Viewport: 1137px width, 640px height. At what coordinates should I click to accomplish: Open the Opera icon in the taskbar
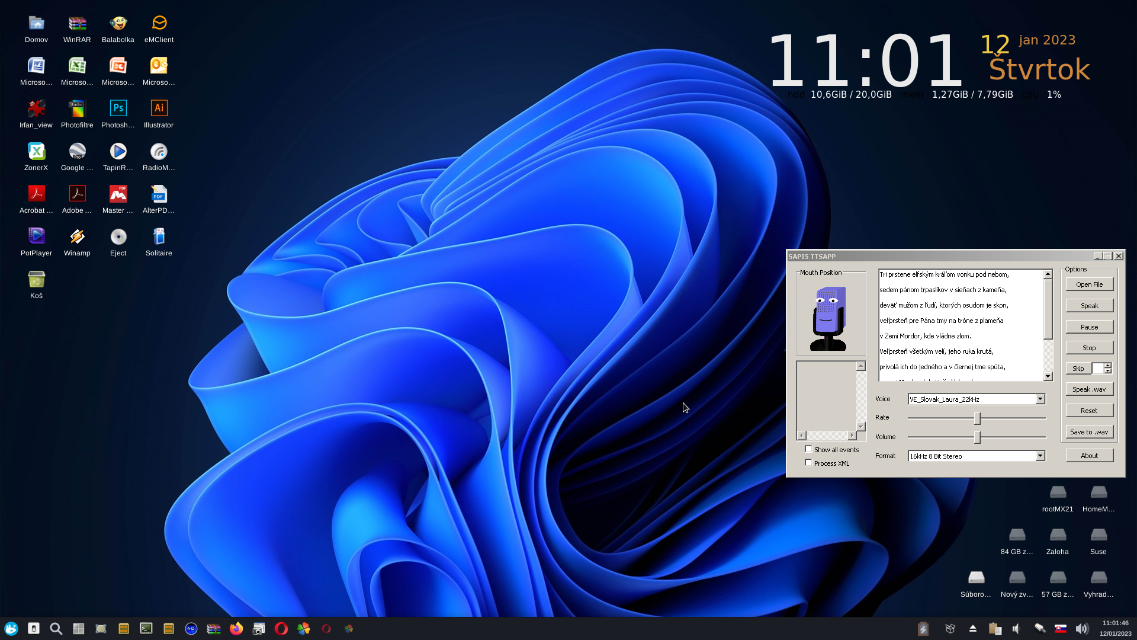coord(281,629)
